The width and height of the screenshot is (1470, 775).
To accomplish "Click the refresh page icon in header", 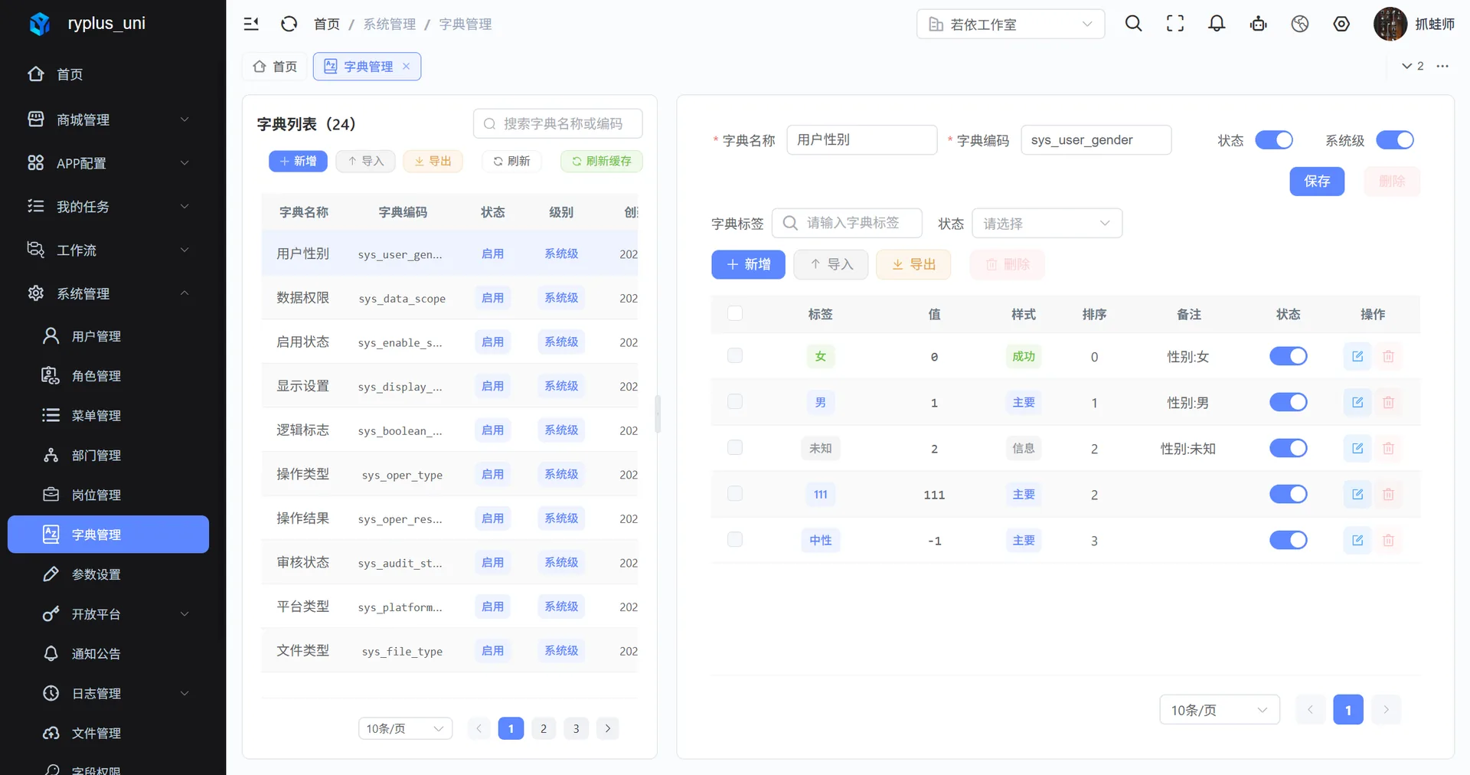I will 289,24.
